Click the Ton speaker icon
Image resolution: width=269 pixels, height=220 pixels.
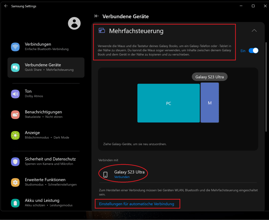pos(15,94)
